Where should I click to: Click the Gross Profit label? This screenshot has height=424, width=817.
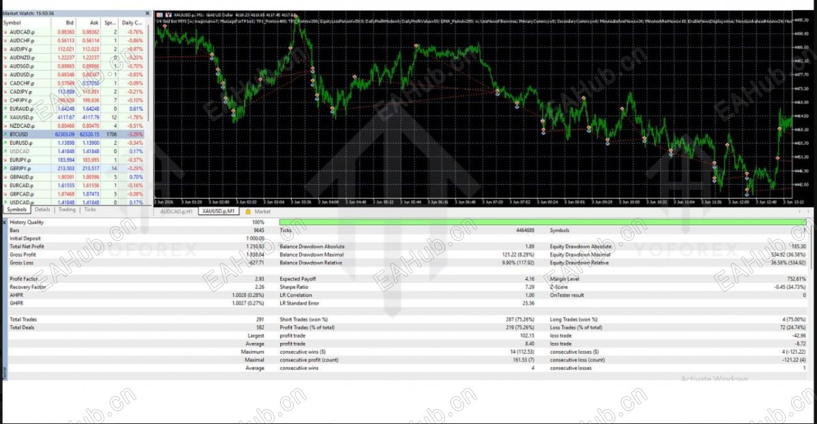pyautogui.click(x=22, y=255)
